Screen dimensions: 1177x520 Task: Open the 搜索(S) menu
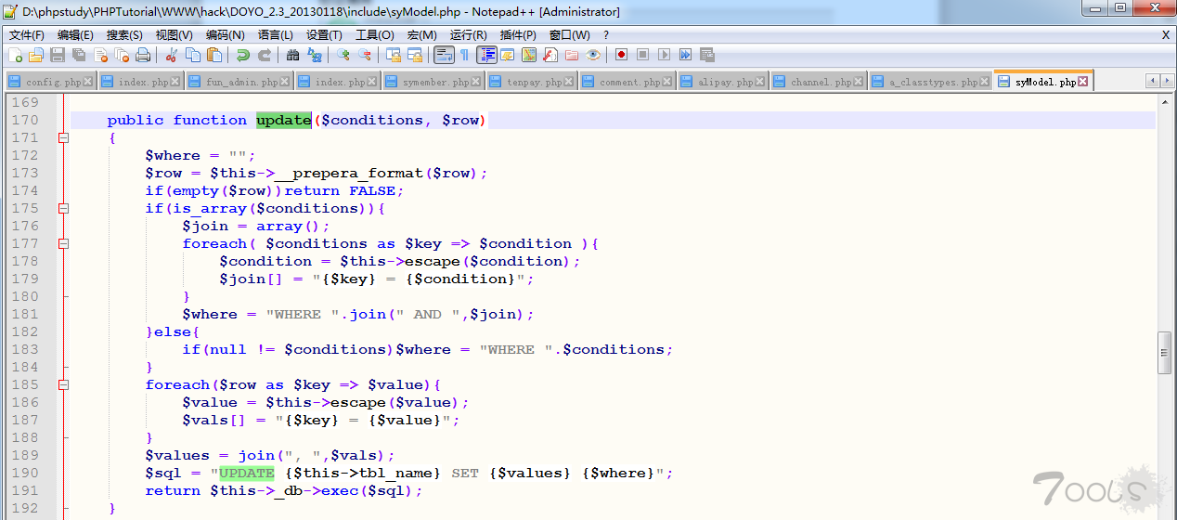(x=124, y=35)
